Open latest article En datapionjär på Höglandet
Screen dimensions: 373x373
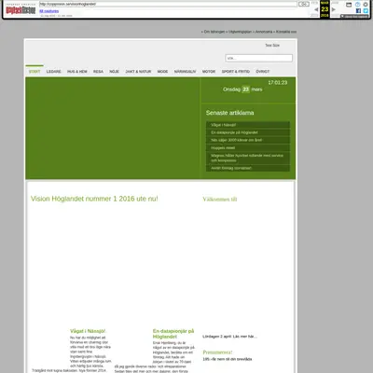point(248,132)
